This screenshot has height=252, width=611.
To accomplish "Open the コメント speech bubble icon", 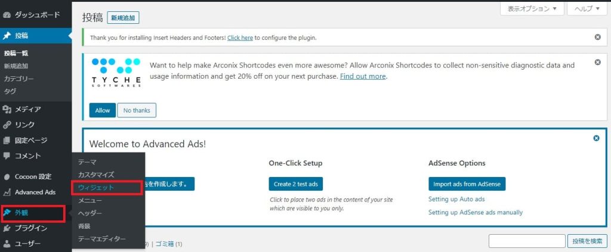I will click(x=6, y=156).
